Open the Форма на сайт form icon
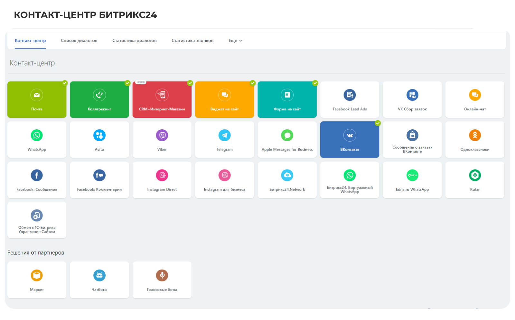 click(287, 95)
